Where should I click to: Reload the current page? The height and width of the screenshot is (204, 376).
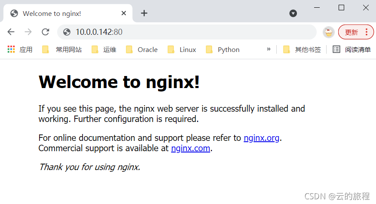click(x=45, y=32)
